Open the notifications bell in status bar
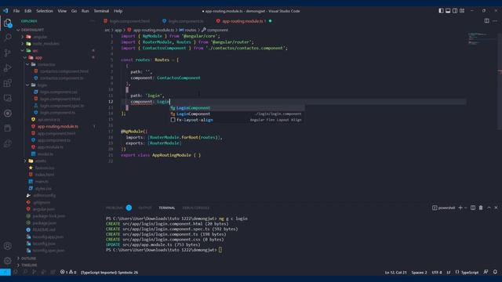This screenshot has height=282, width=502. (495, 272)
